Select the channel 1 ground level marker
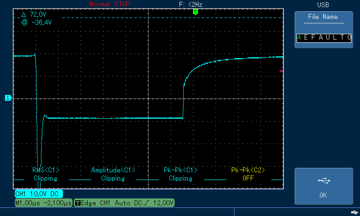This screenshot has height=216, width=360. tap(8, 98)
